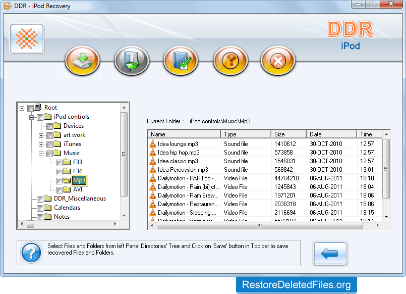Click VLC icon beside Idea Percussion.mp3

click(x=153, y=169)
